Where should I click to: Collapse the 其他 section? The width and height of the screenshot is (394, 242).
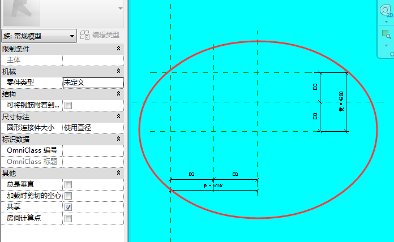[x=118, y=173]
